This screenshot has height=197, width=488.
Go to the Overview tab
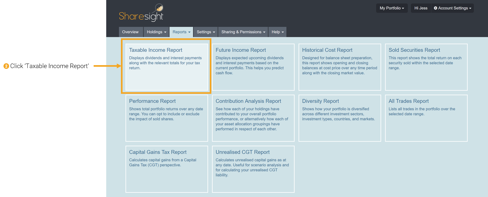[131, 32]
